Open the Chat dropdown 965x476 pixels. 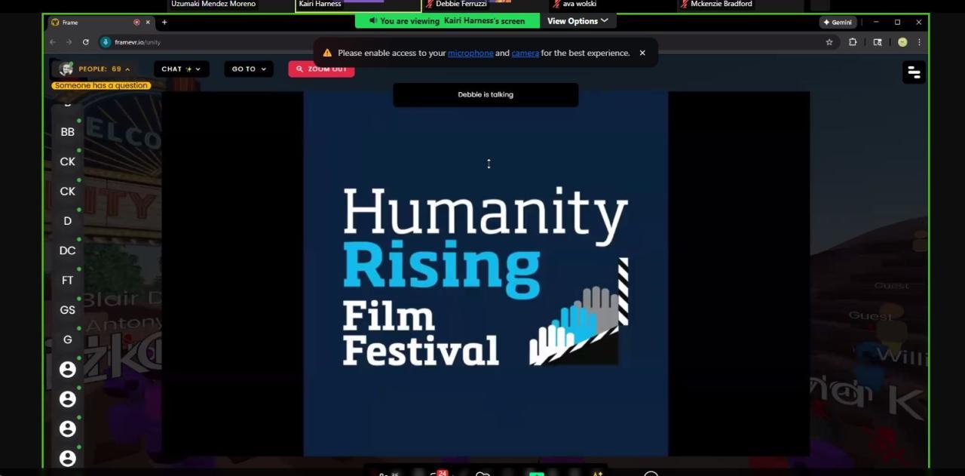coord(182,69)
